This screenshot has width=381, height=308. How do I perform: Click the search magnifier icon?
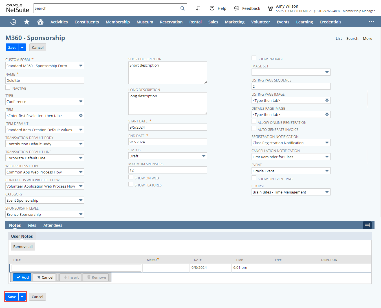(182, 8)
